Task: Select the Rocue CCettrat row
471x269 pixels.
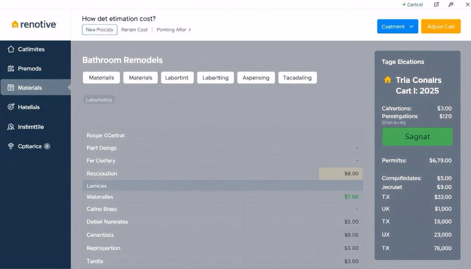Action: click(x=223, y=135)
